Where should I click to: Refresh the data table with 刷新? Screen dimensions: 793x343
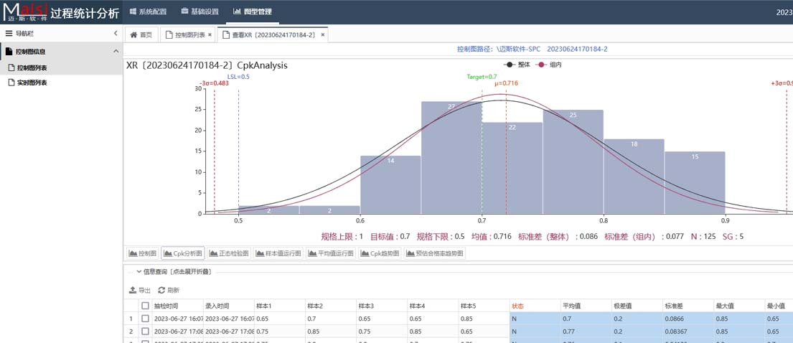tap(162, 291)
